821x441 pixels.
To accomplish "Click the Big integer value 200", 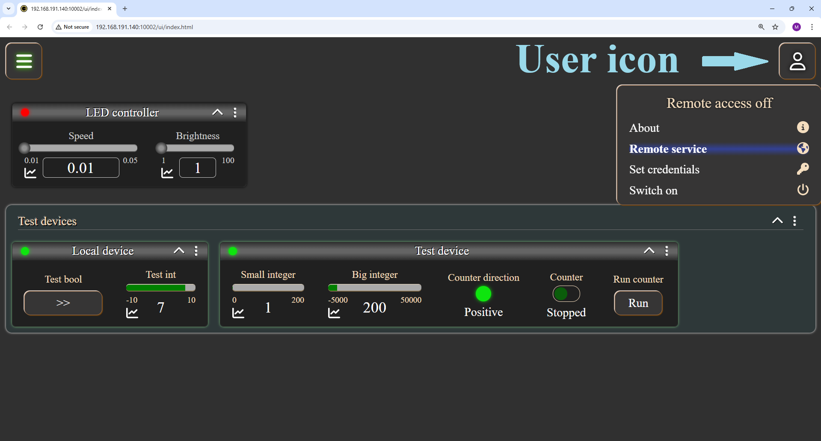I will pos(375,308).
